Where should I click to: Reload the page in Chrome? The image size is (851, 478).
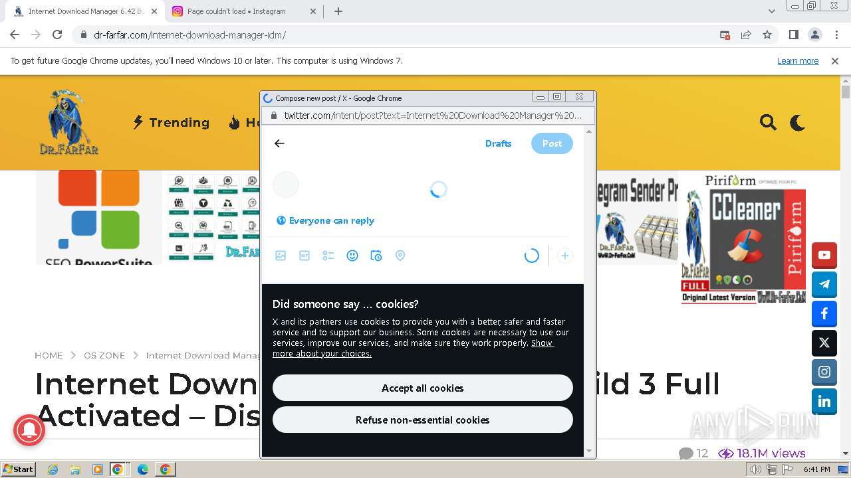[x=57, y=35]
